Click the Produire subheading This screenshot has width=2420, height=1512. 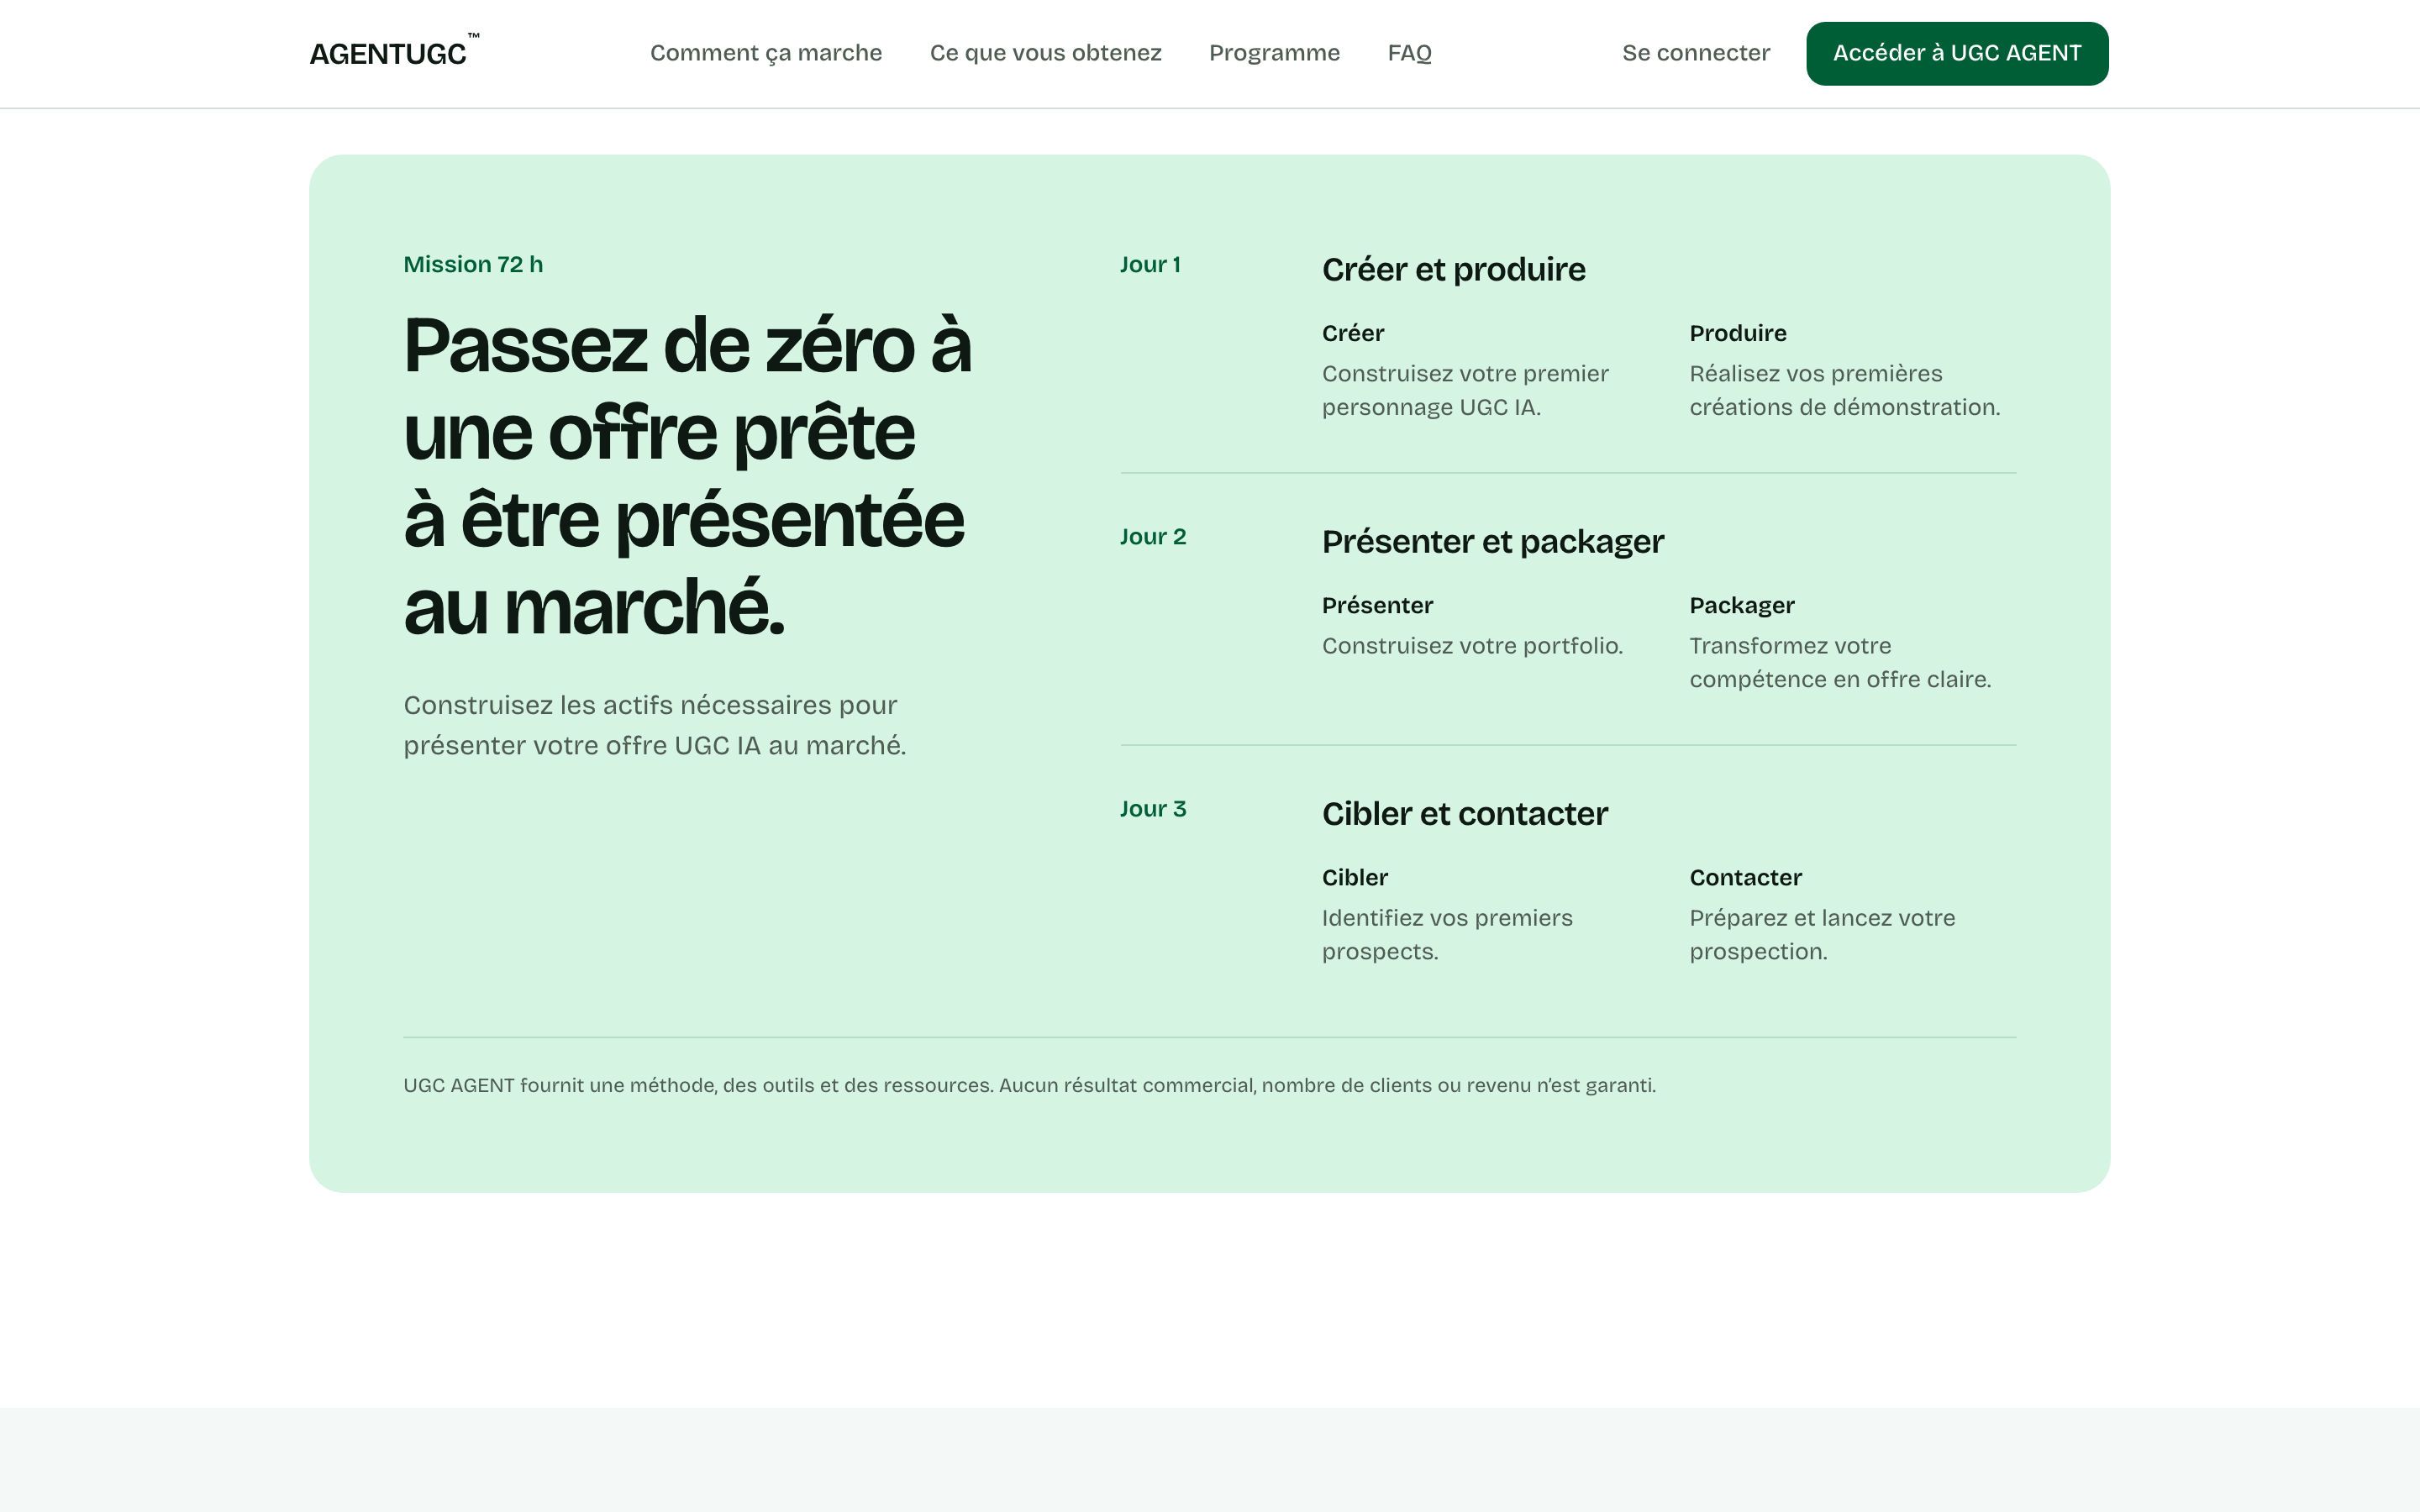click(1738, 333)
